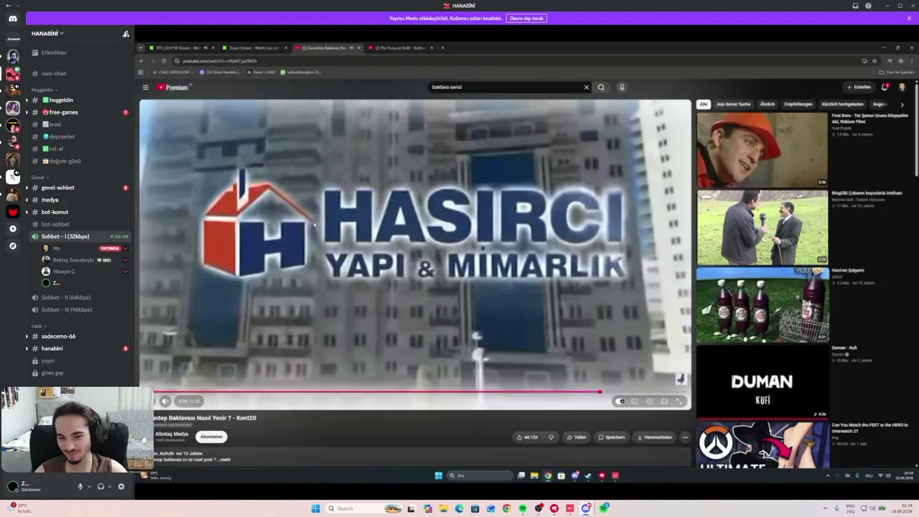The height and width of the screenshot is (517, 919).
Task: Open Discord from the Windows taskbar
Action: pos(586,508)
